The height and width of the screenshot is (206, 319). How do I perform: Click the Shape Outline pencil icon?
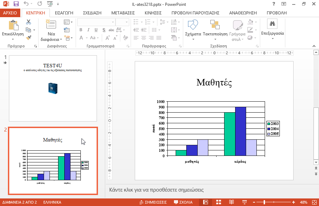250,30
